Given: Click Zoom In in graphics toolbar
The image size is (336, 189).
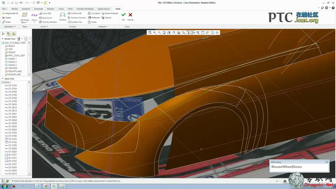Looking at the screenshot, I should [x=155, y=33].
